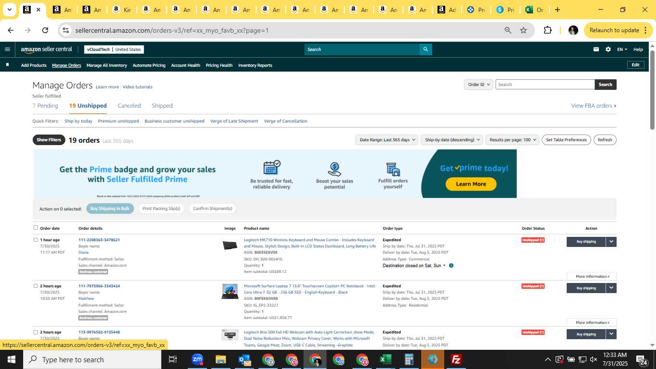656x369 pixels.
Task: Switch to the Canceled tab
Action: pos(129,106)
